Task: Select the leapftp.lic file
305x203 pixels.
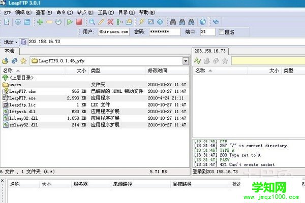Action: [x=95, y=105]
